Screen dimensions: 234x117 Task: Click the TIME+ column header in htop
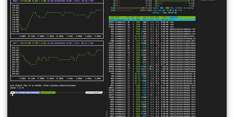click(x=165, y=17)
